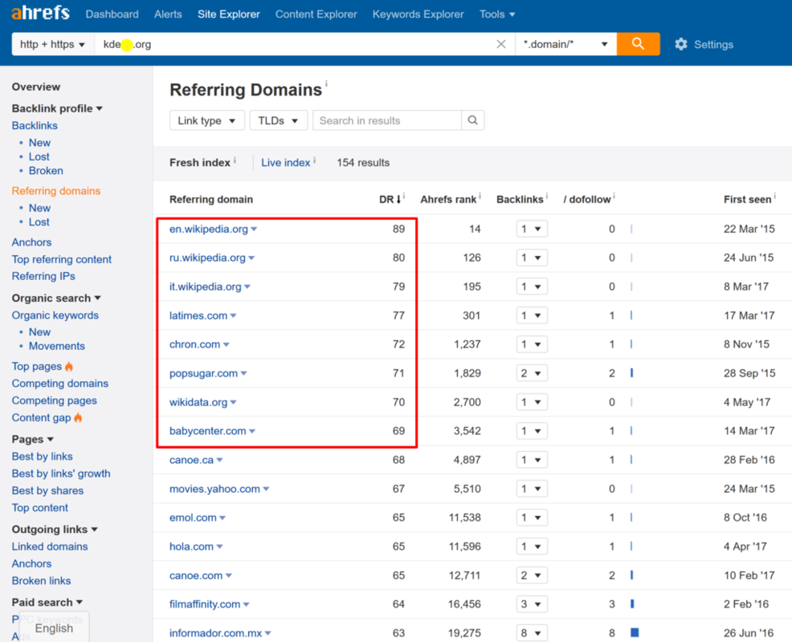Click the domain input box
792x642 pixels.
(304, 44)
